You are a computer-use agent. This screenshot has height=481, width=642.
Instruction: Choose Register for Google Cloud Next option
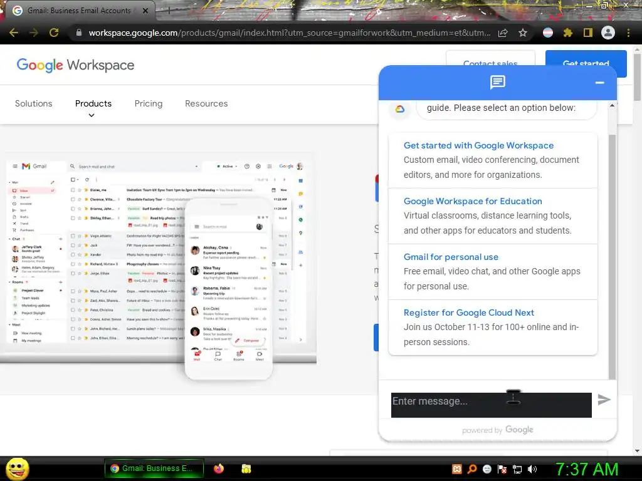point(493,327)
